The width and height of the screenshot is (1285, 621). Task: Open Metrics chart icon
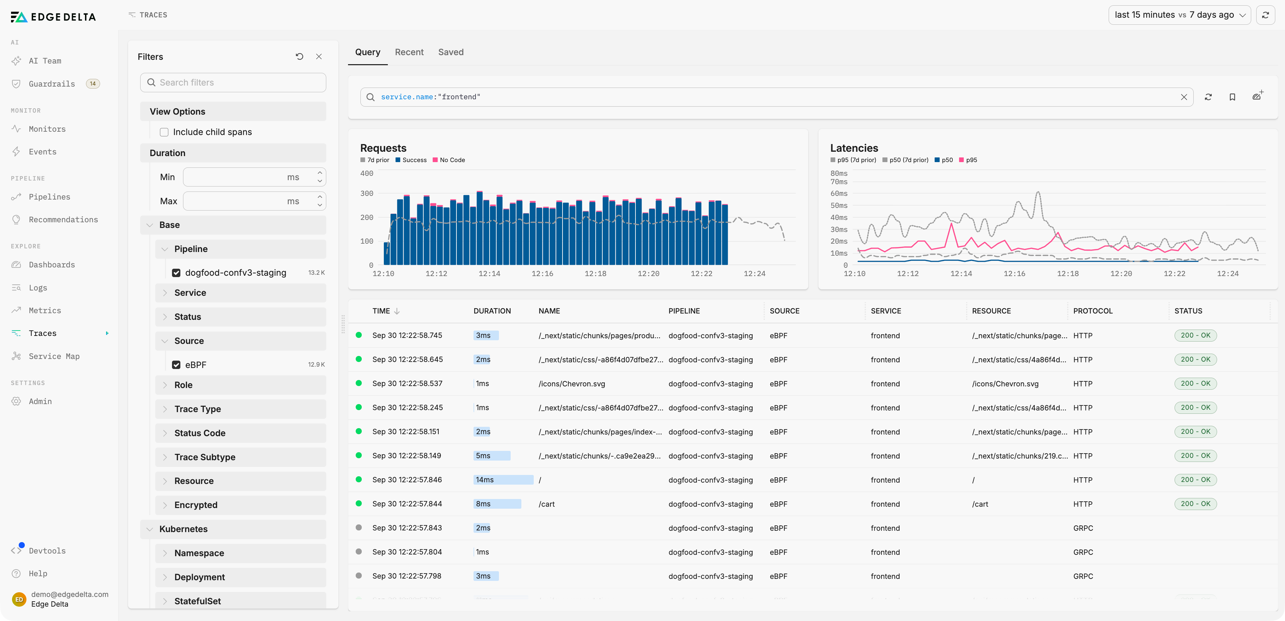(x=16, y=310)
